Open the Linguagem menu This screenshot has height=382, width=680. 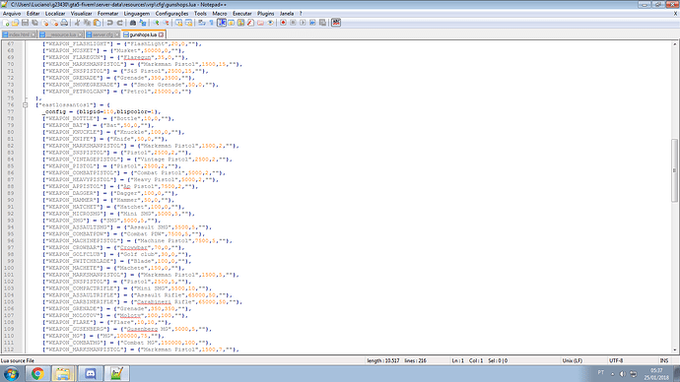[137, 14]
